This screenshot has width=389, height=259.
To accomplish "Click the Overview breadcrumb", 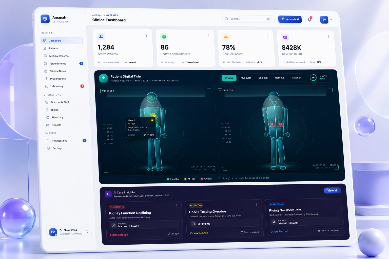I will (112, 15).
